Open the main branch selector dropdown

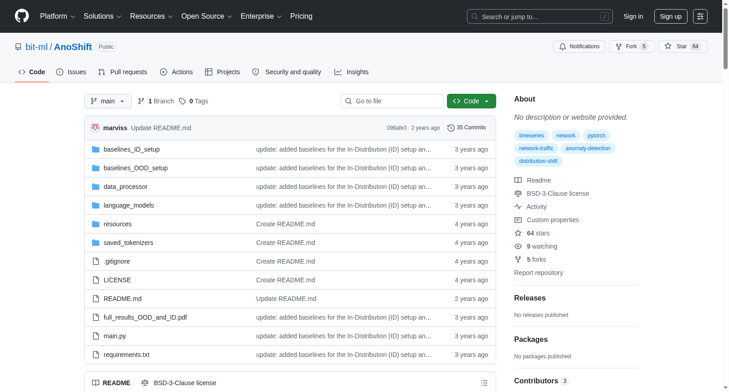[108, 101]
